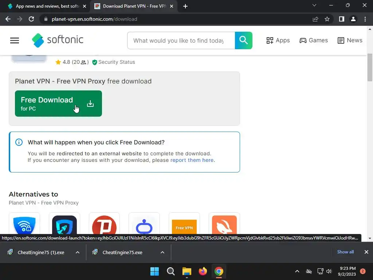Screen dimensions: 373x280
Task: Click the Windows Start button
Action: click(154, 271)
